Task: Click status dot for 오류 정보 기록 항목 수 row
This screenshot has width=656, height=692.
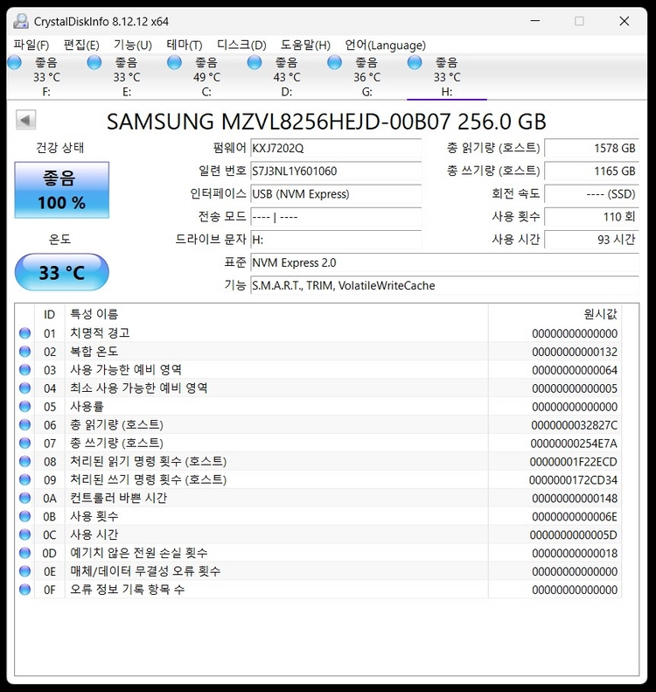Action: 25,590
